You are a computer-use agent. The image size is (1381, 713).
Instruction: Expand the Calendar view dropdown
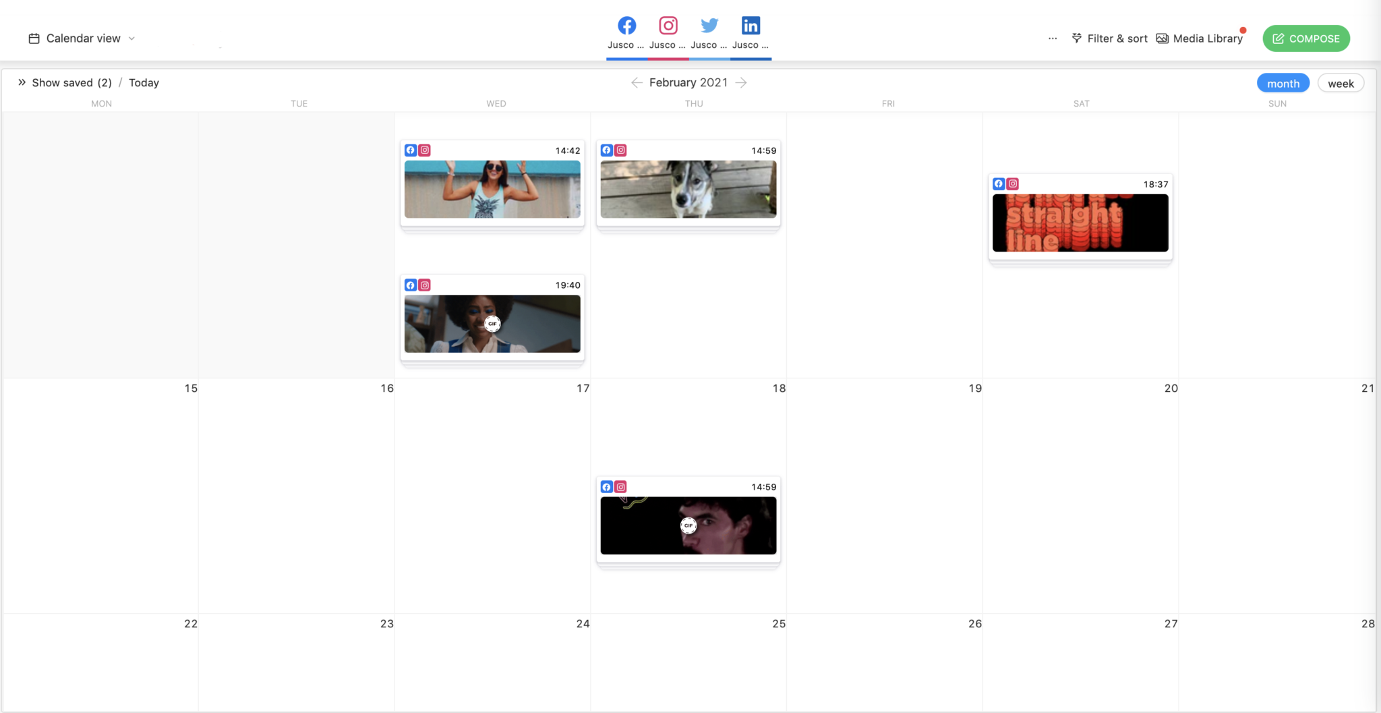pyautogui.click(x=132, y=38)
